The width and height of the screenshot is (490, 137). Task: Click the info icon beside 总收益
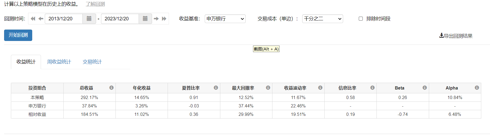tap(111, 88)
